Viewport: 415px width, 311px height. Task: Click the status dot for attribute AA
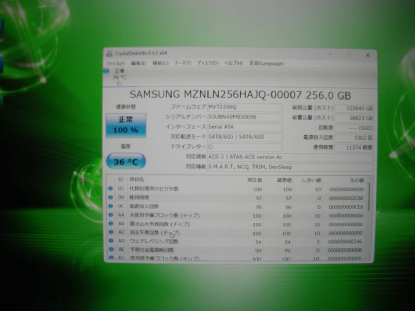[111, 215]
